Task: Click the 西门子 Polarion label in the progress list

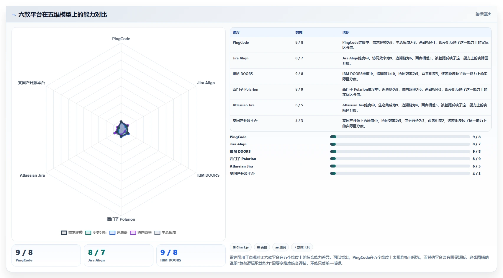Action: coord(243,159)
